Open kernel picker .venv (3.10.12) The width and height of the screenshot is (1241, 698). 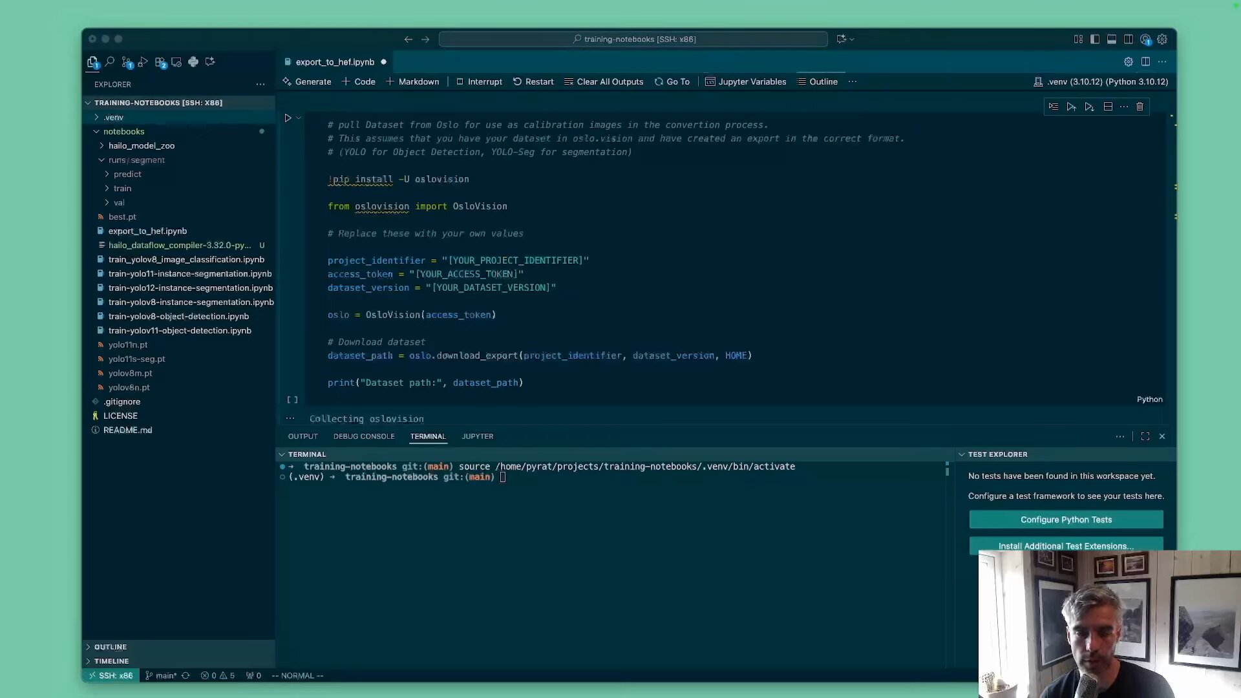(1101, 82)
